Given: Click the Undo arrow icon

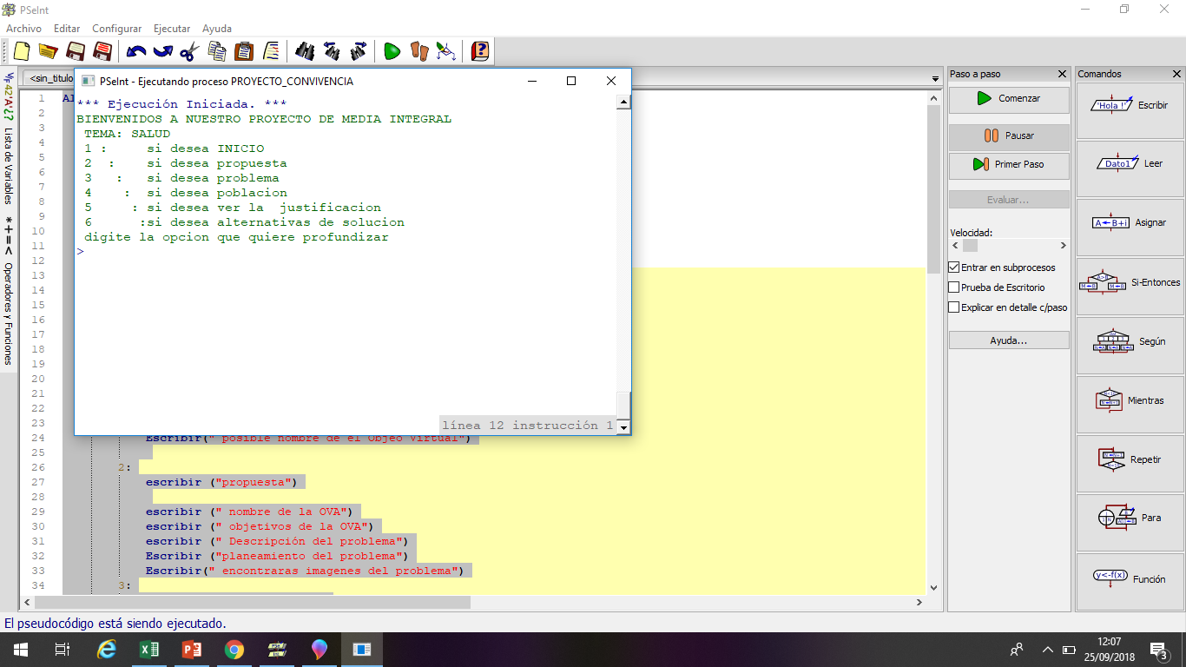Looking at the screenshot, I should tap(136, 51).
